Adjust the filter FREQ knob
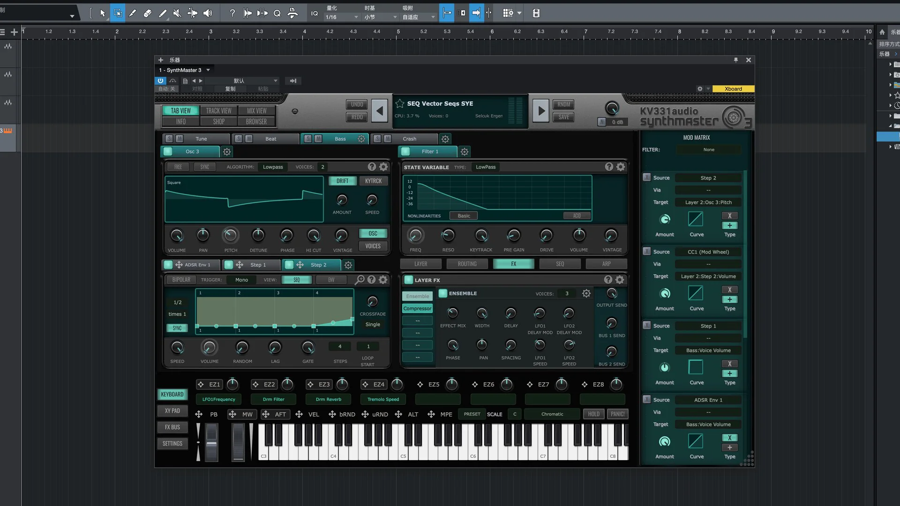Image resolution: width=900 pixels, height=506 pixels. 416,235
